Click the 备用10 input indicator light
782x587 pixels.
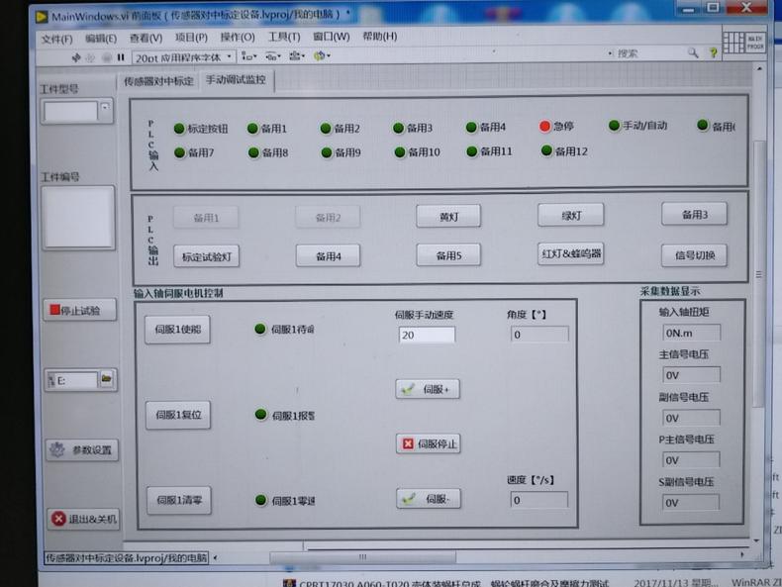pyautogui.click(x=400, y=151)
